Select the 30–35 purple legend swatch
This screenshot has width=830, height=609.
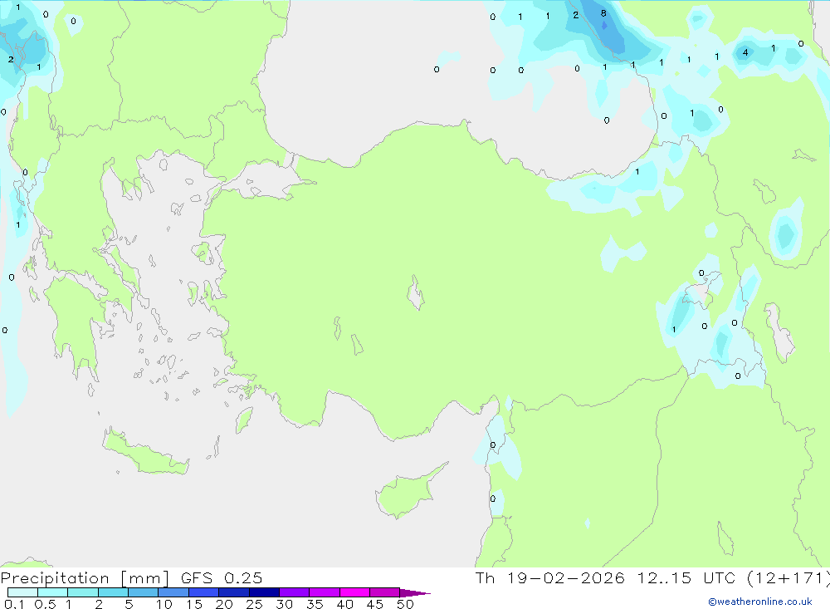[x=294, y=592]
